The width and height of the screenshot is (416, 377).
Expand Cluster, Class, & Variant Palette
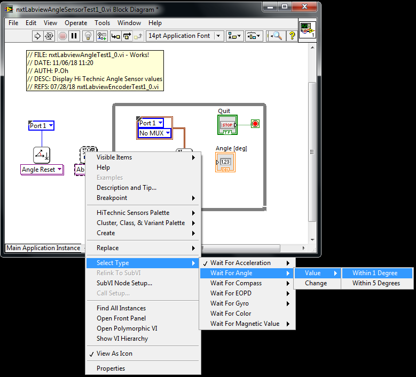tap(144, 223)
